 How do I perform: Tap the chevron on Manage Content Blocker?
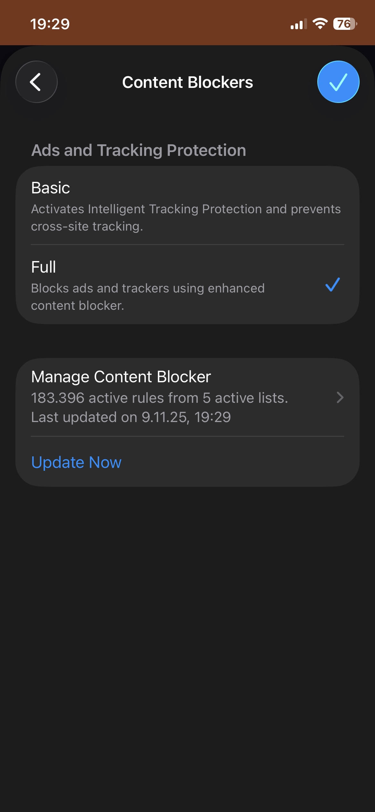point(340,398)
